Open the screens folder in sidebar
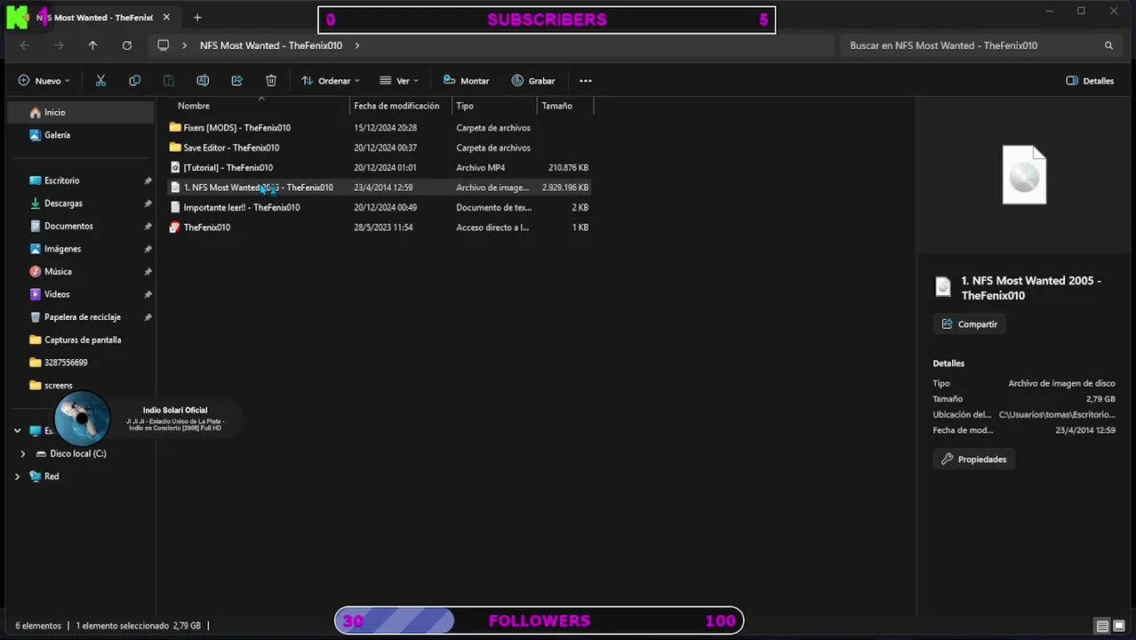 click(x=58, y=386)
